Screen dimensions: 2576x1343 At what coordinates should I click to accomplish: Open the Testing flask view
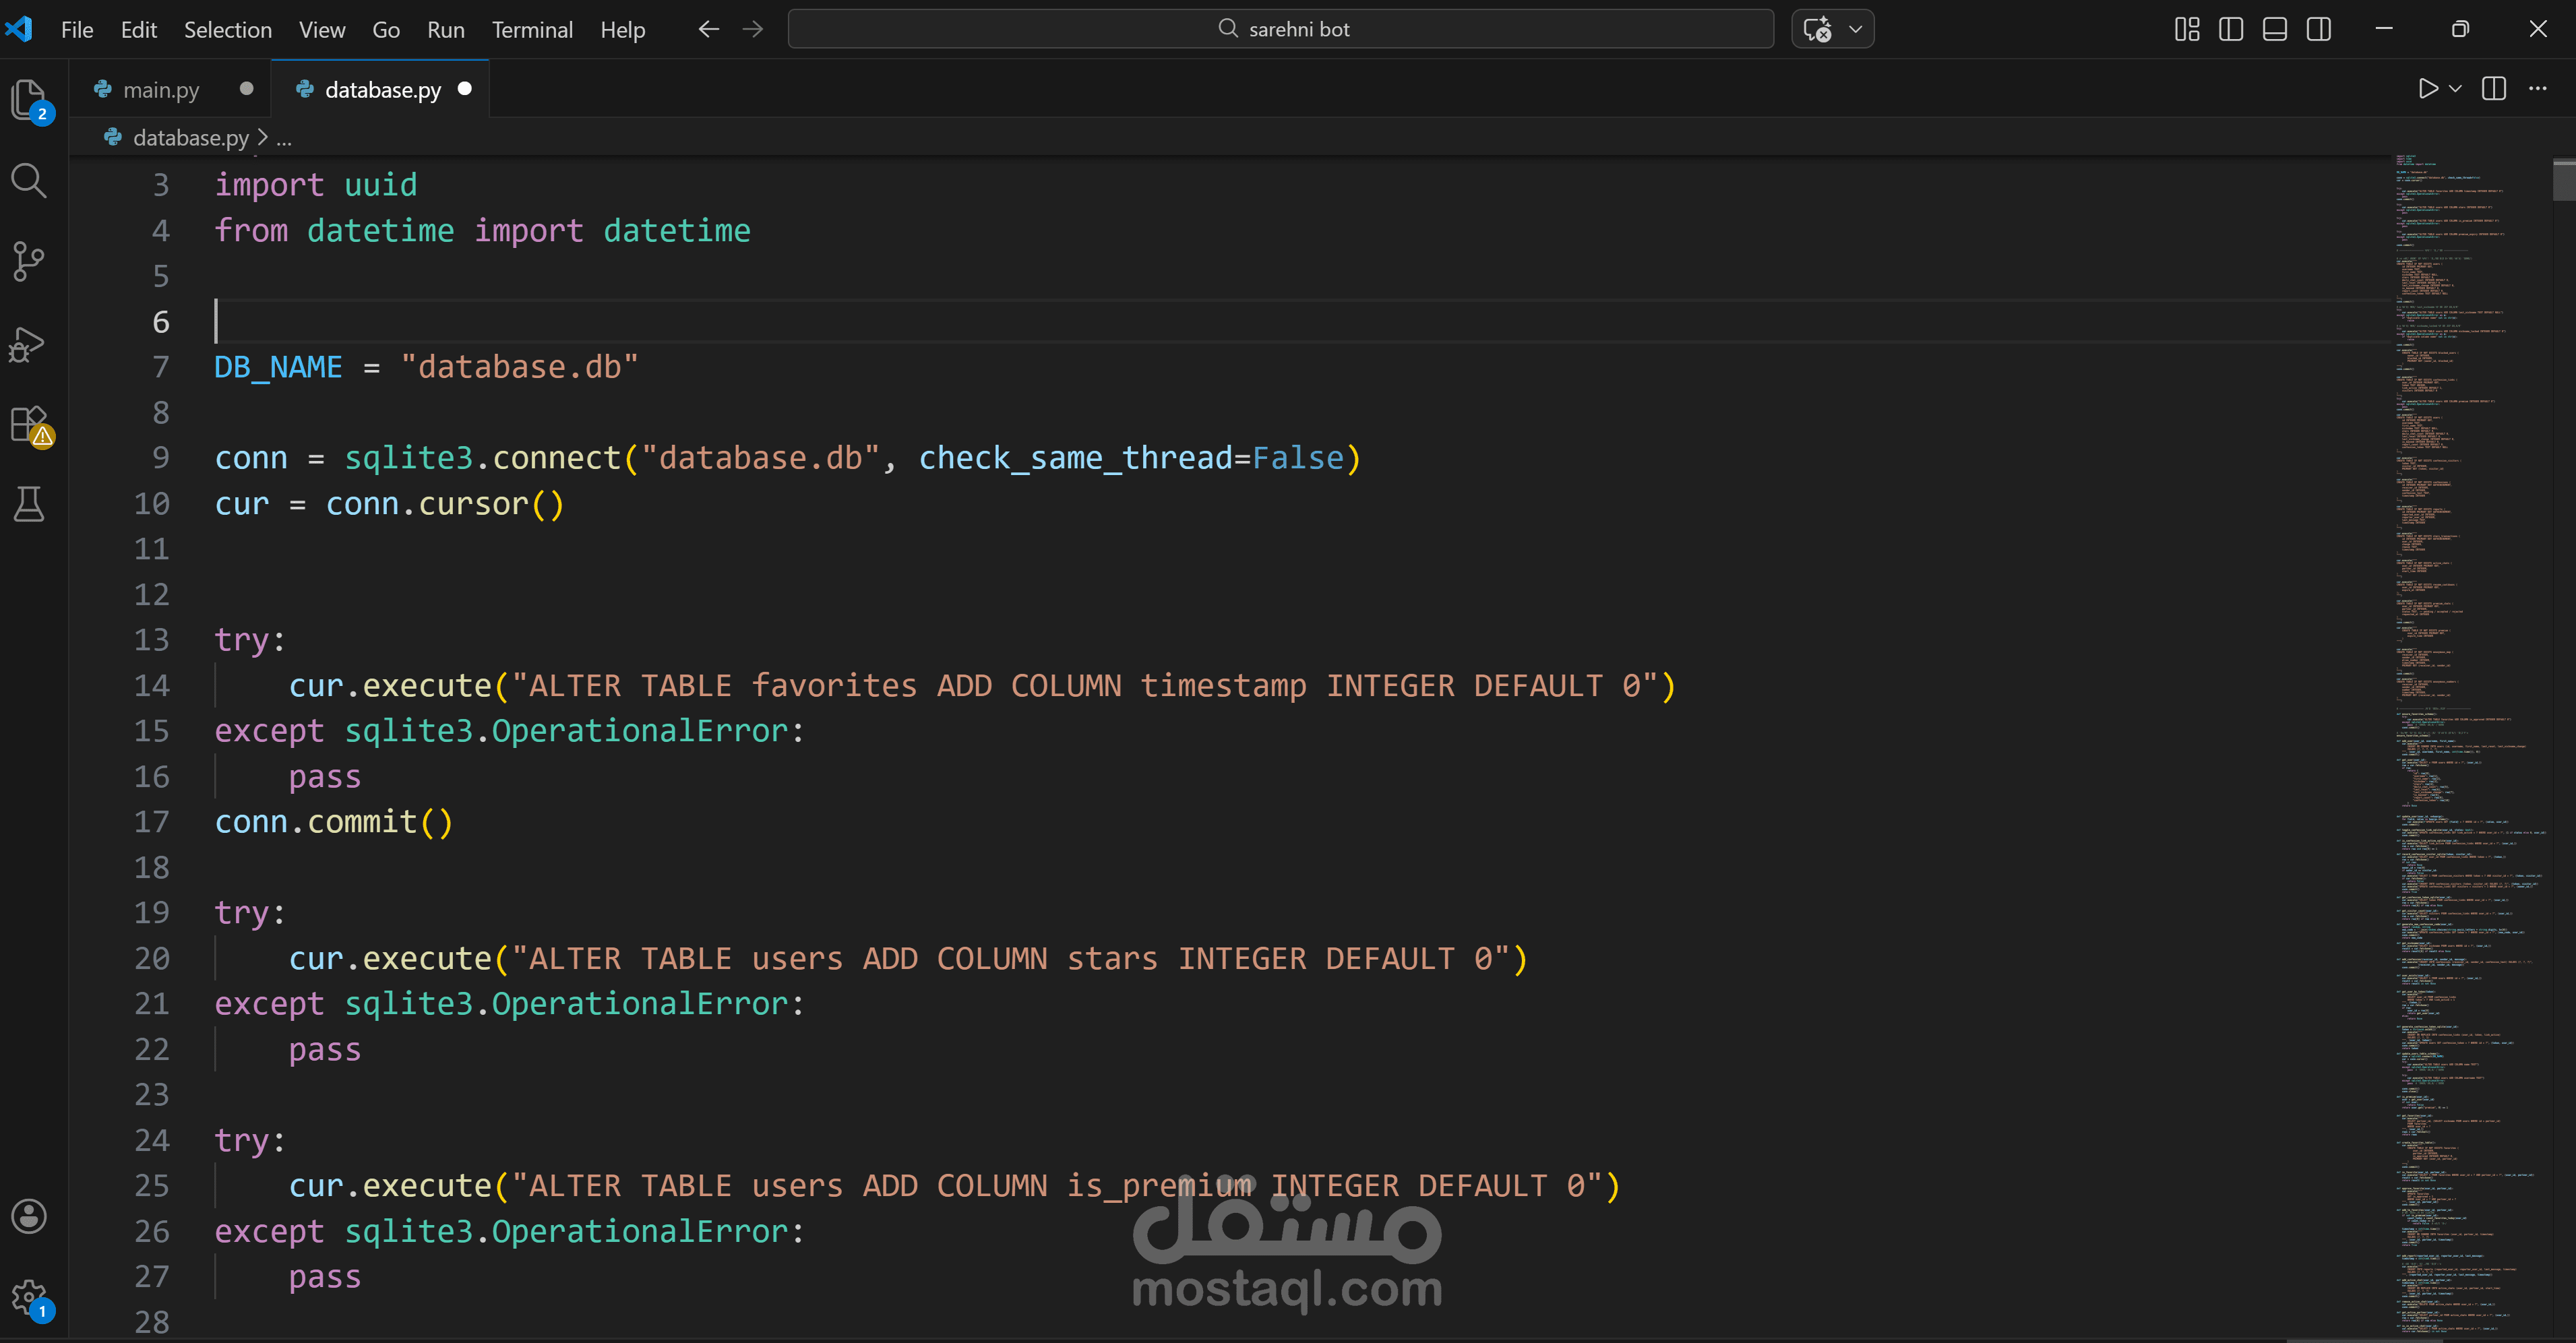coord(29,505)
